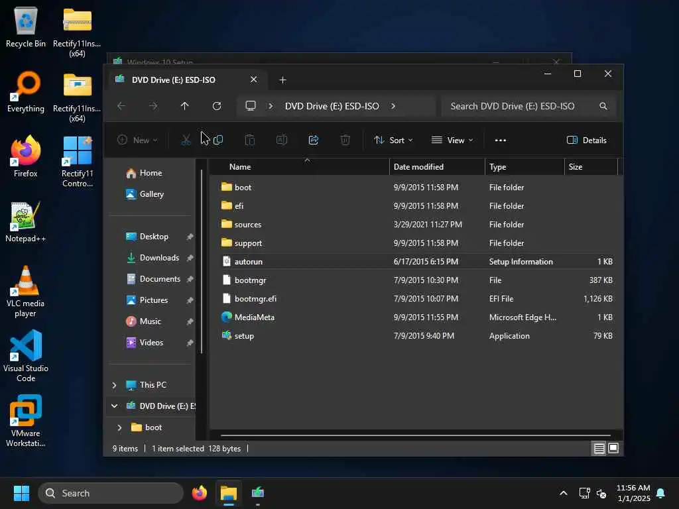This screenshot has width=679, height=509.
Task: Select the MediaMeta file
Action: coord(416,317)
